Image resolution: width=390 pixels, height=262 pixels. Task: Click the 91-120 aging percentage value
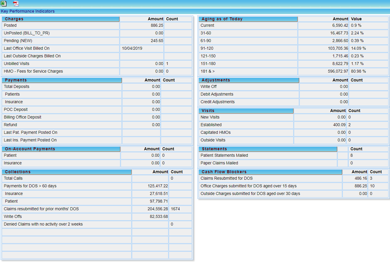[358, 49]
